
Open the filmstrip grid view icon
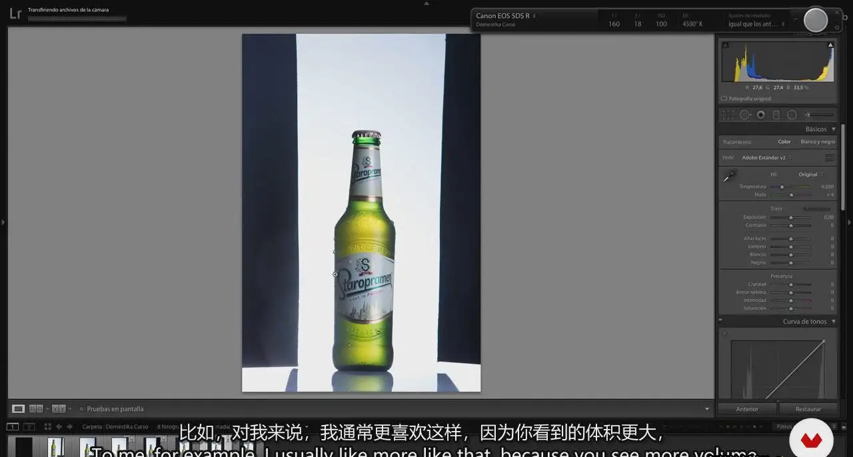[x=47, y=426]
